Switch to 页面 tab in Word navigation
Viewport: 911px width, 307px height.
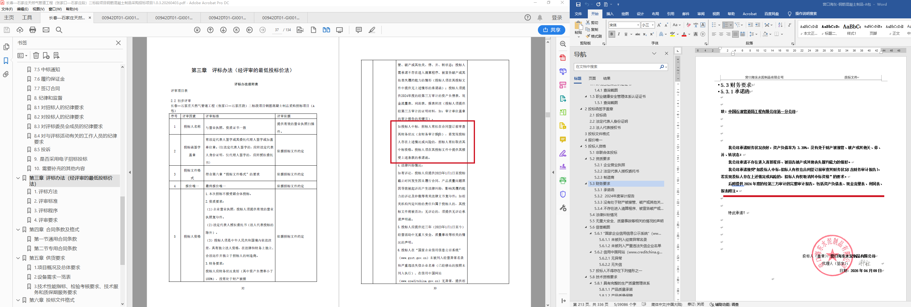pyautogui.click(x=592, y=78)
